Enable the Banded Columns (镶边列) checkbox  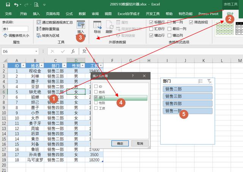click(x=169, y=35)
